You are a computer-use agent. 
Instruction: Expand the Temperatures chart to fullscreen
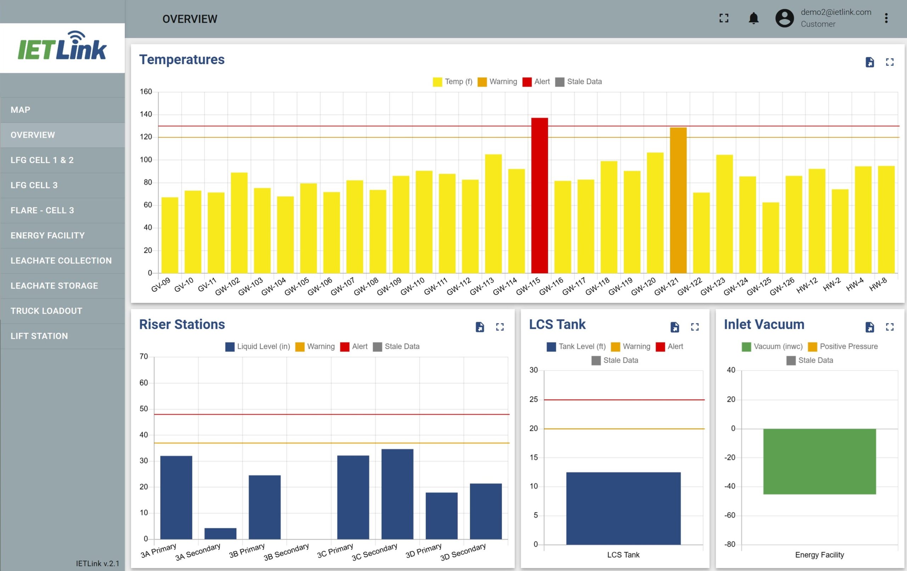click(x=890, y=62)
